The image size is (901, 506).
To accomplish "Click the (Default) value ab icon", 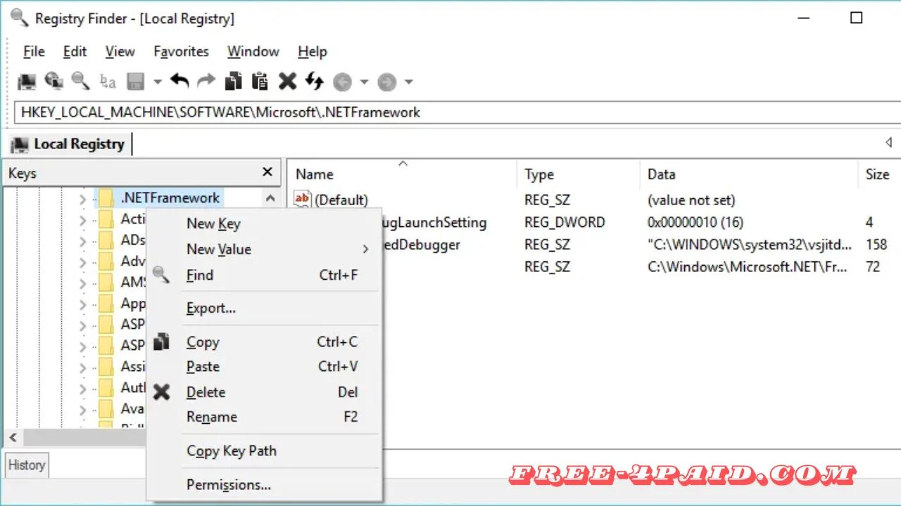I will pos(302,200).
